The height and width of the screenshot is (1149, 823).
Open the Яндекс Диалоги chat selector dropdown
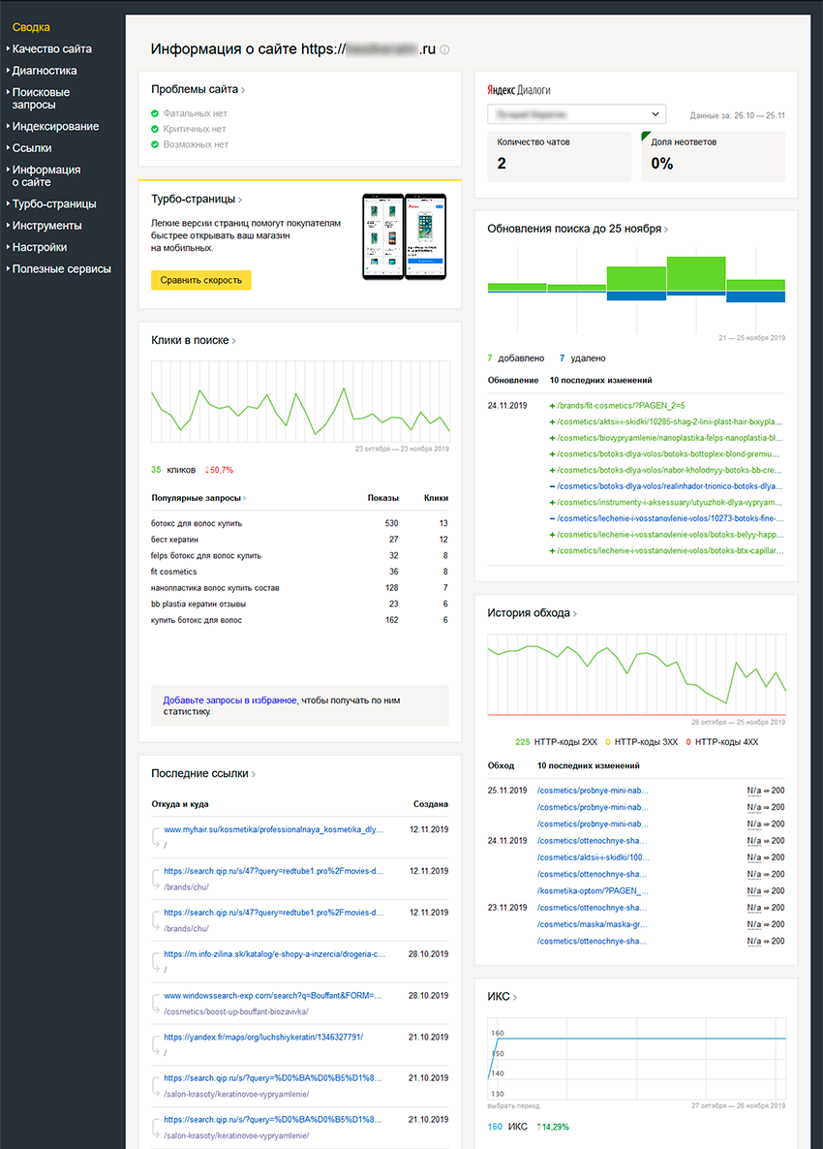[576, 113]
